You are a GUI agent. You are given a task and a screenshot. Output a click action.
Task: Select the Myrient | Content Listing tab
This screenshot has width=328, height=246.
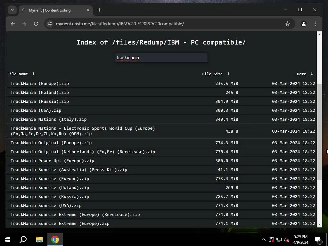[56, 10]
